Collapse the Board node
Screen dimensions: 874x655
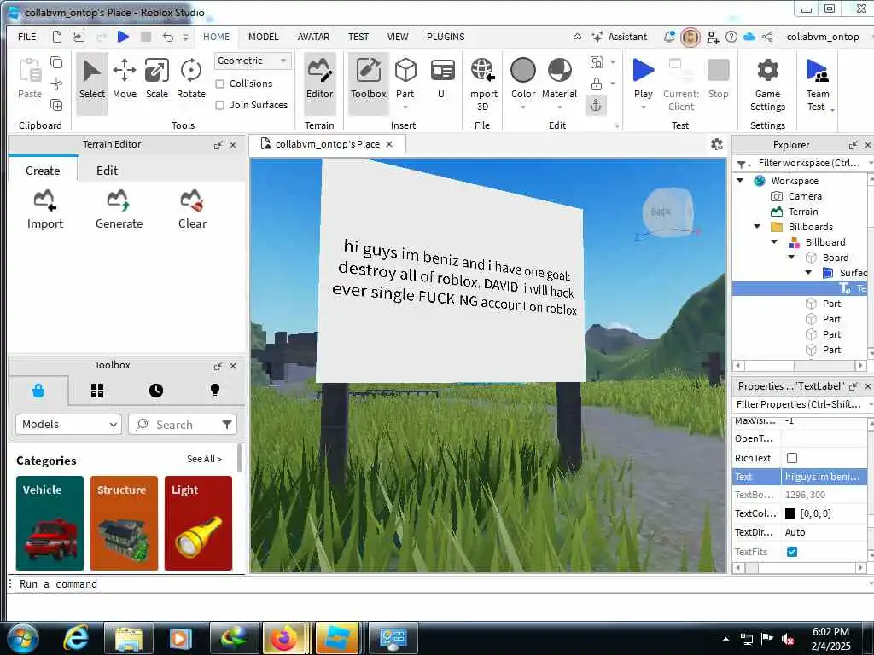click(791, 258)
